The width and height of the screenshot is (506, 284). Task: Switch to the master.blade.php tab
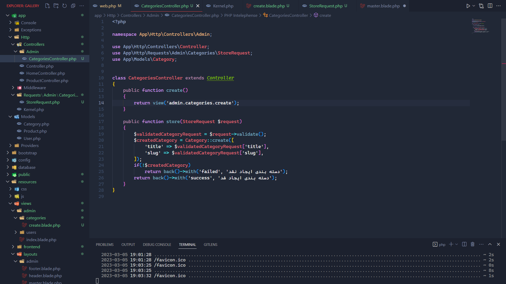383,6
